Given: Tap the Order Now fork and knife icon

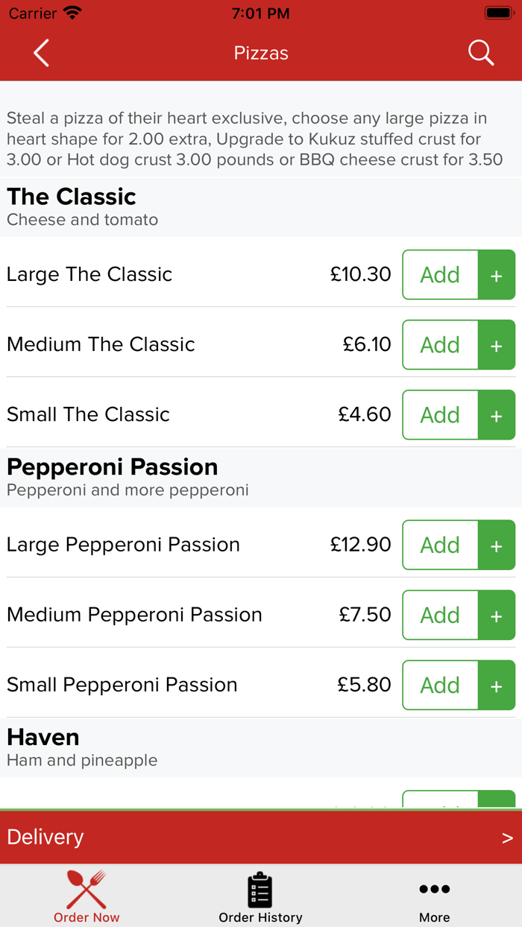Looking at the screenshot, I should 87,890.
